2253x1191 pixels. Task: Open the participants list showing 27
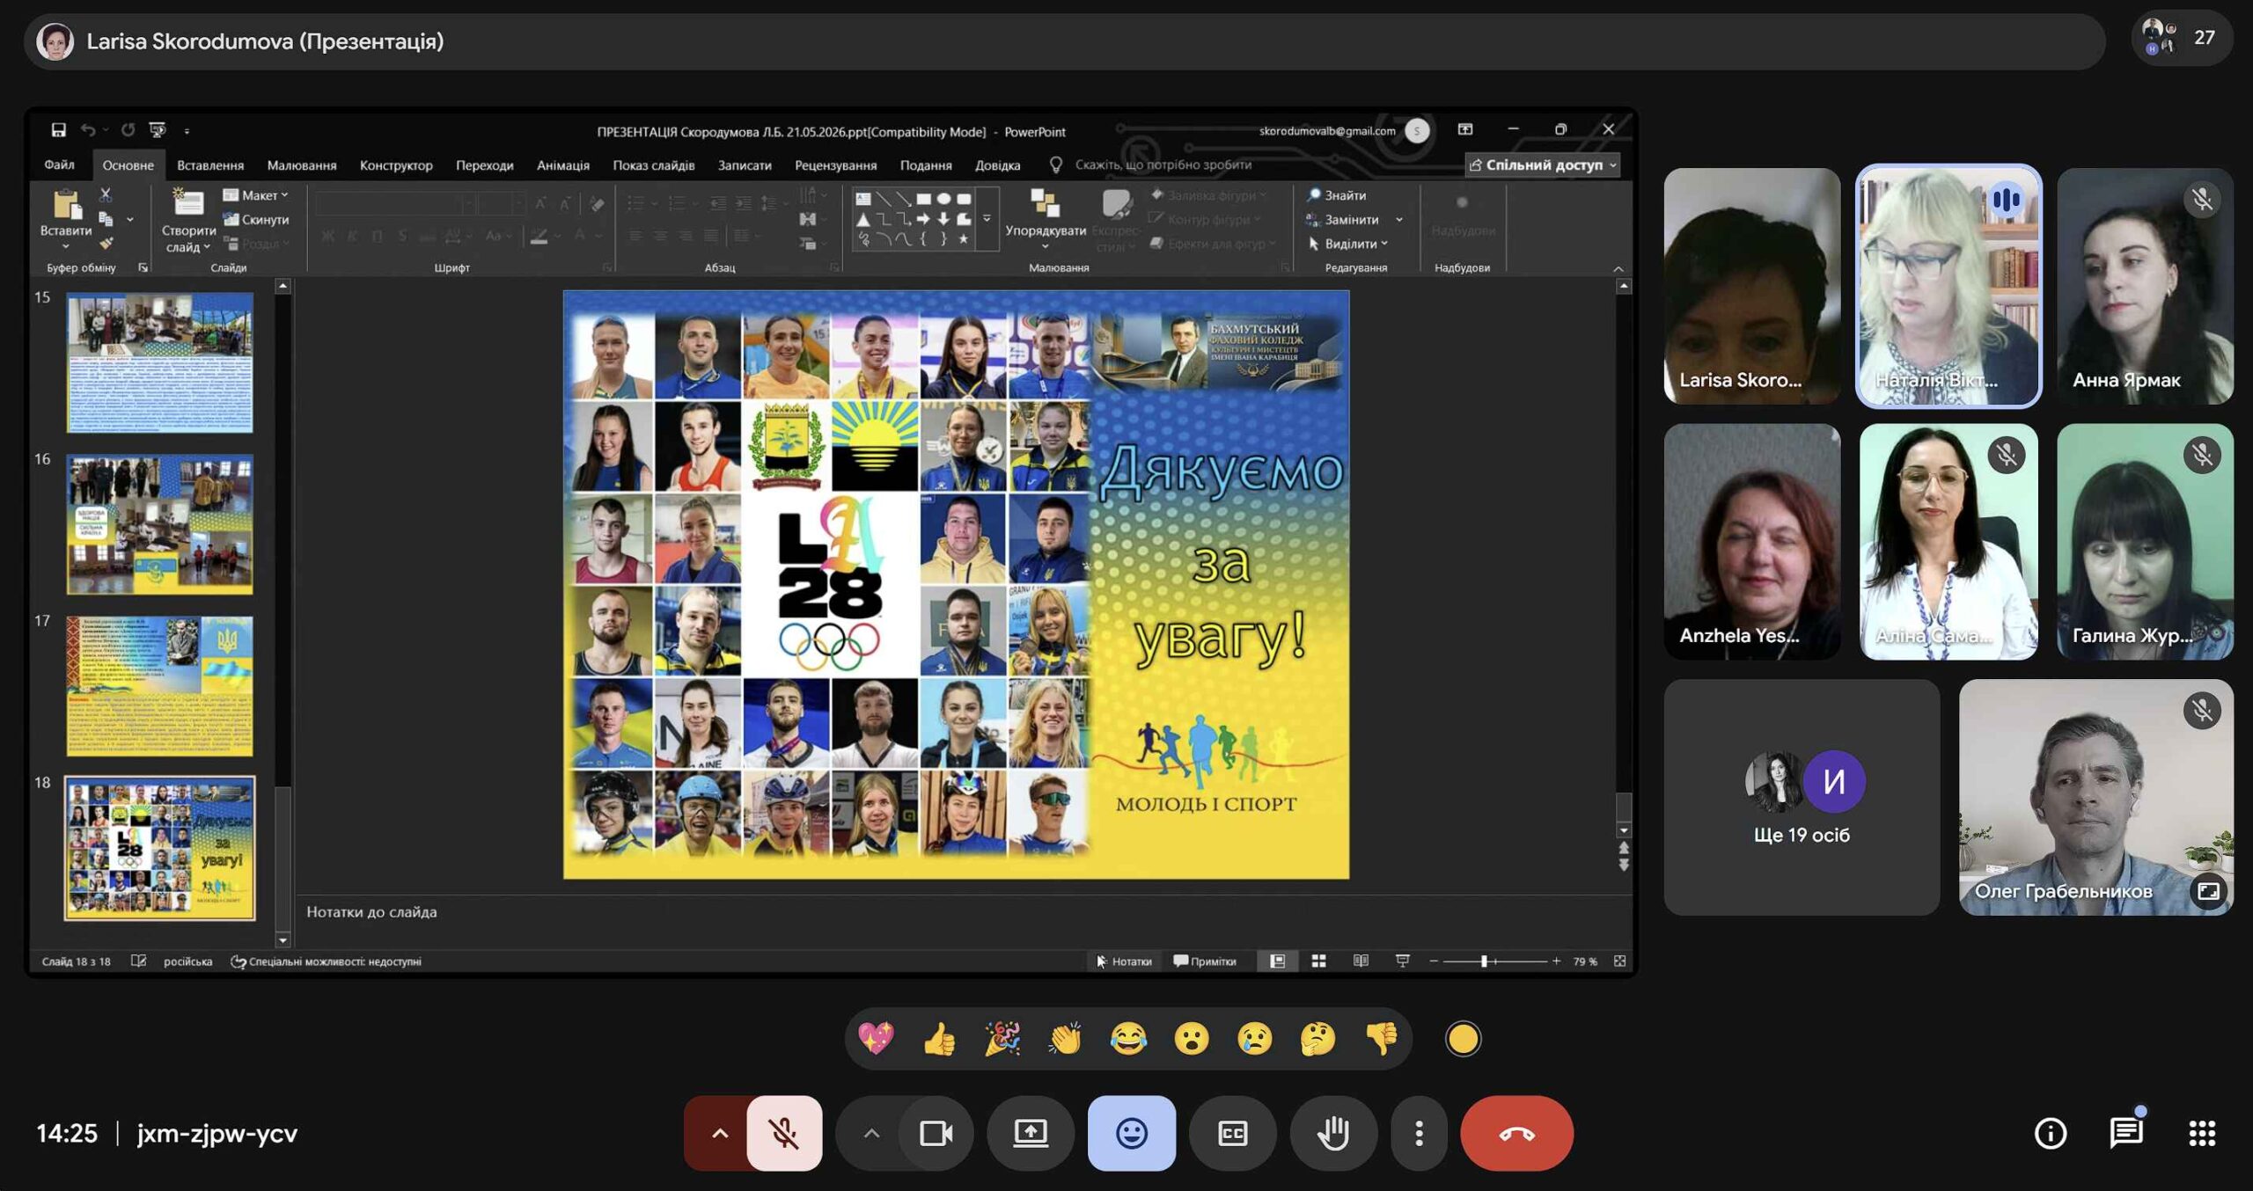(2183, 38)
